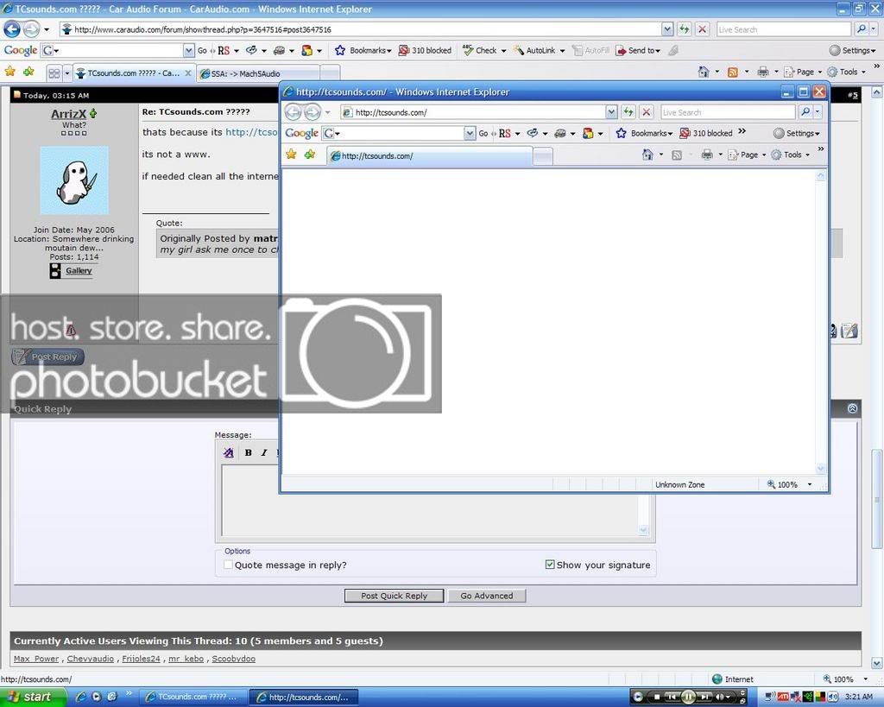Stop media player in the taskbar
Screen dimensions: 884x707
[x=657, y=698]
